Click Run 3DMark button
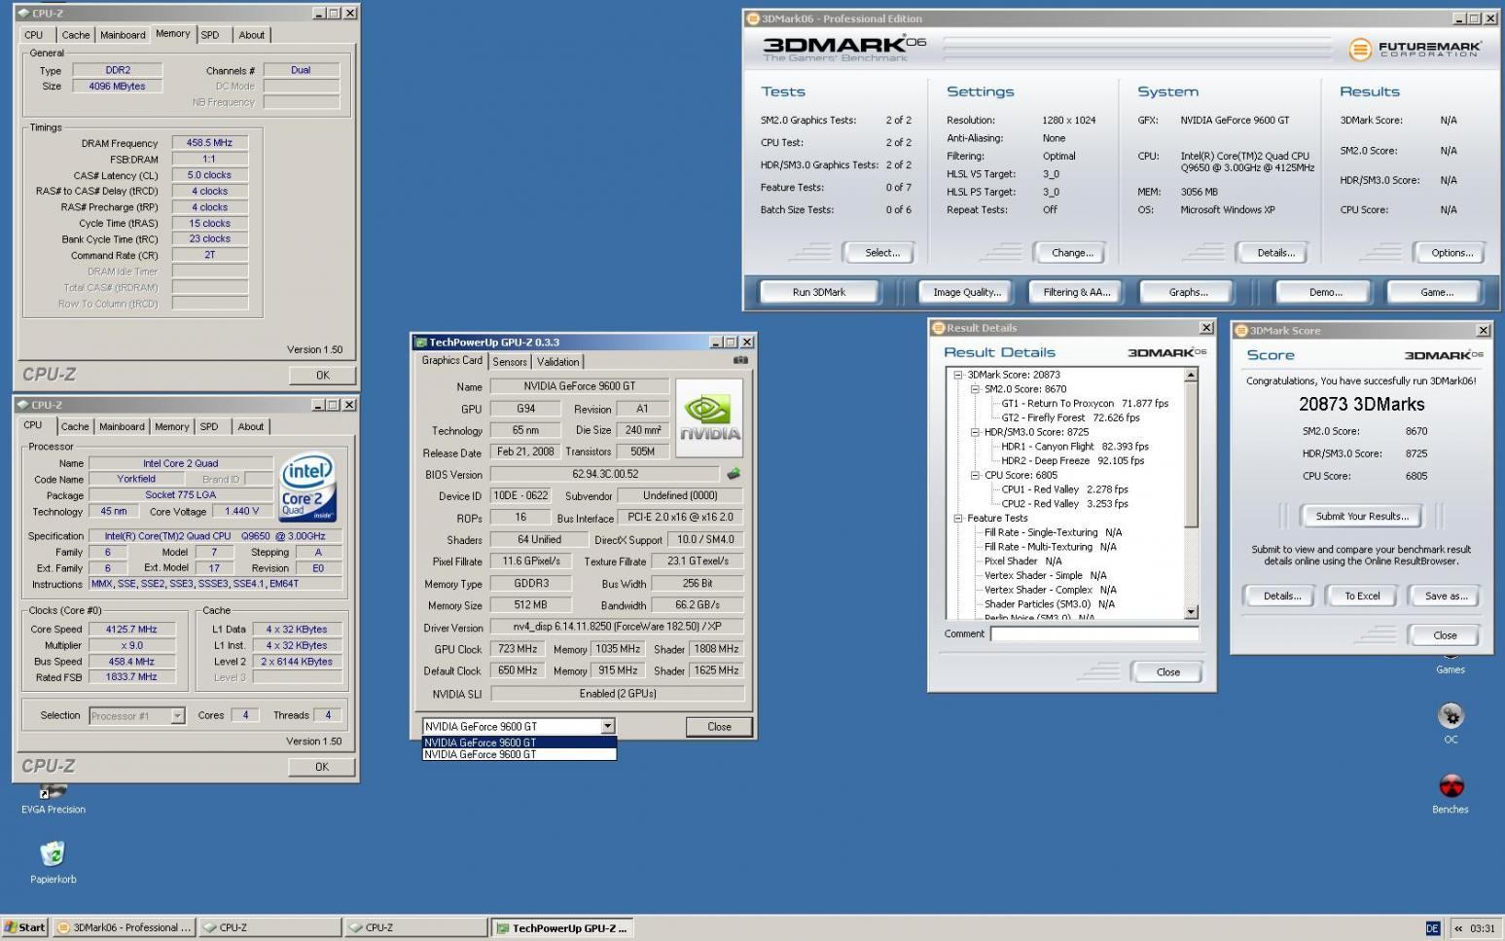Screen dimensions: 1505x941 (819, 292)
